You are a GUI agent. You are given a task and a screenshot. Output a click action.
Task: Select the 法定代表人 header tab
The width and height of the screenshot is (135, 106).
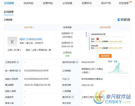coord(29,27)
